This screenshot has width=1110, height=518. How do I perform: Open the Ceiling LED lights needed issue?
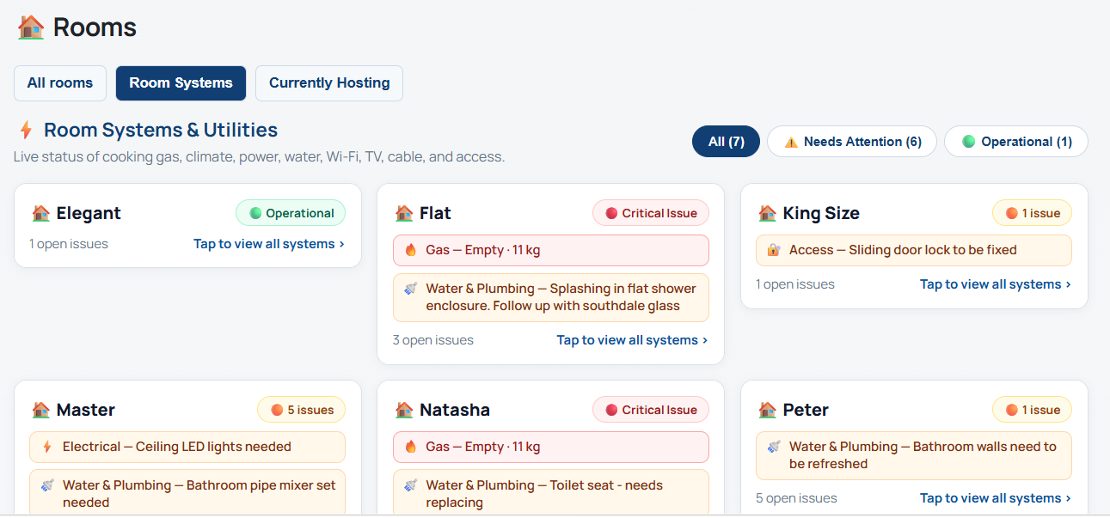(x=187, y=447)
